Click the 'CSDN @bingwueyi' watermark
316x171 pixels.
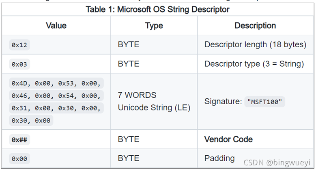[277, 163]
